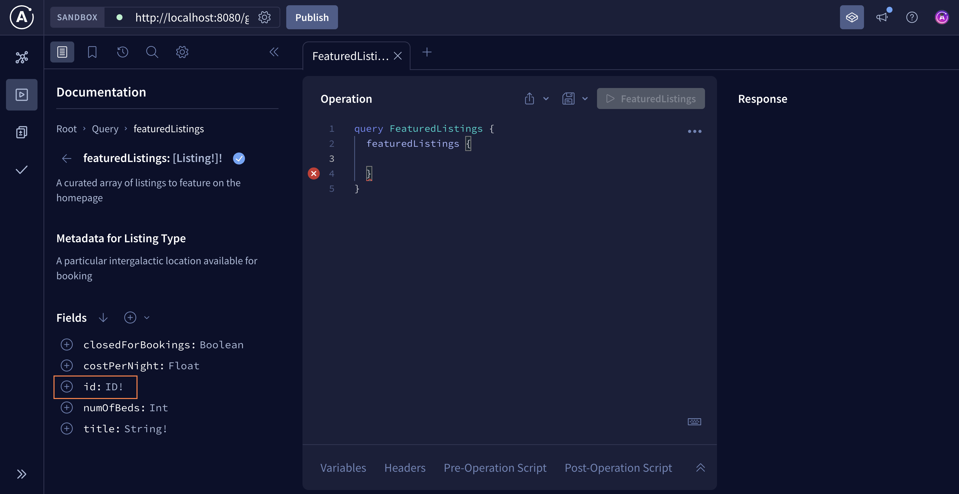The height and width of the screenshot is (494, 959).
Task: Switch to the Variables tab
Action: point(343,467)
